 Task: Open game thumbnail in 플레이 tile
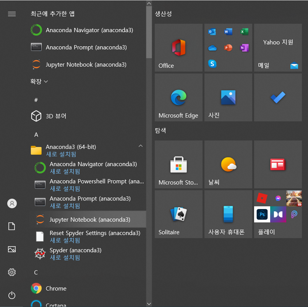[294, 198]
